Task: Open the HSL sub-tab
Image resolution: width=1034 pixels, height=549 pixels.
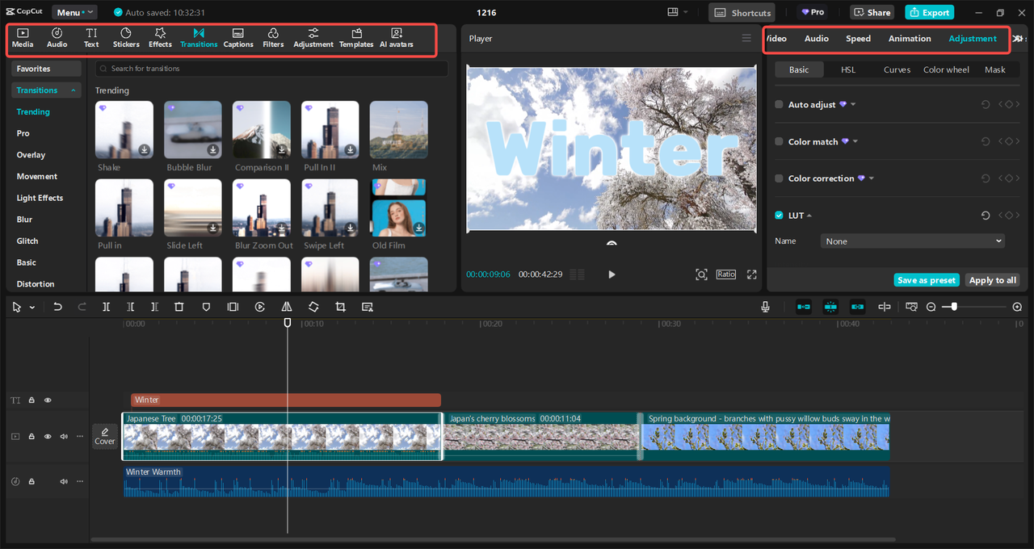Action: (x=848, y=69)
